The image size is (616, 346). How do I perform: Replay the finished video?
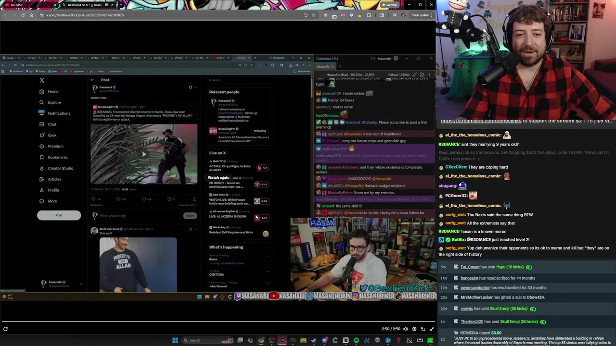5,329
